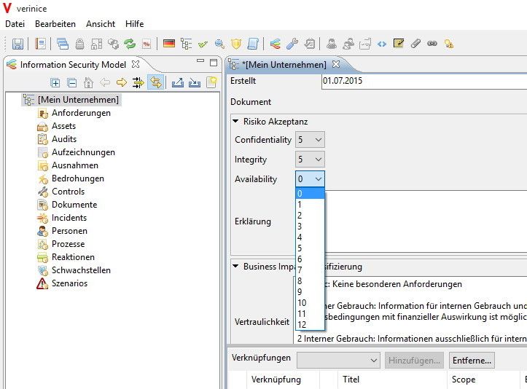Click the yellow shield toolbar icon

point(236,44)
